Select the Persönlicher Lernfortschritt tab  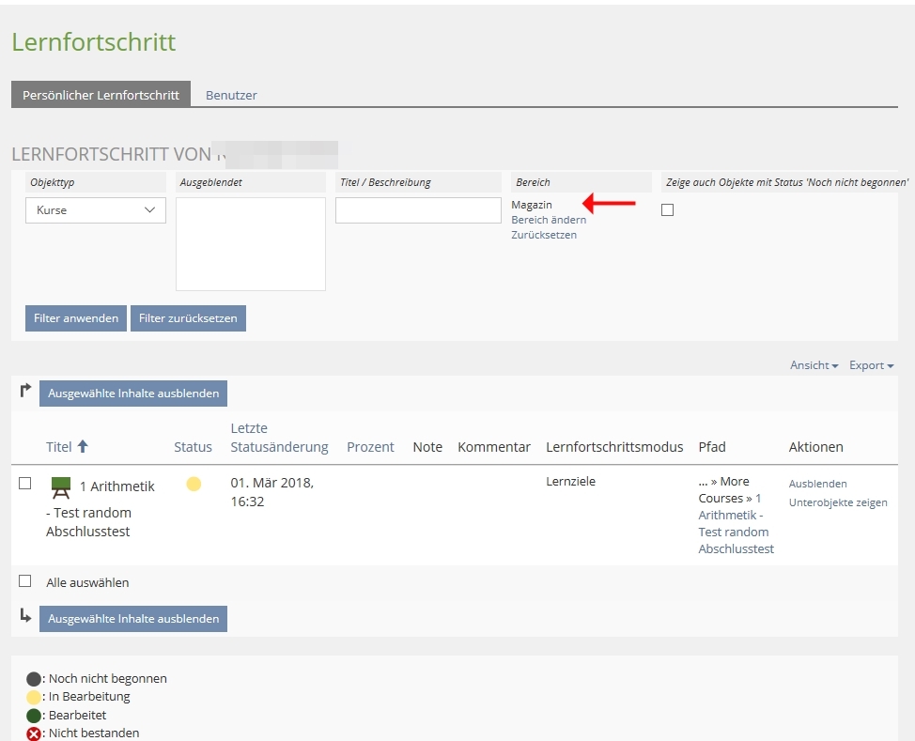(101, 95)
